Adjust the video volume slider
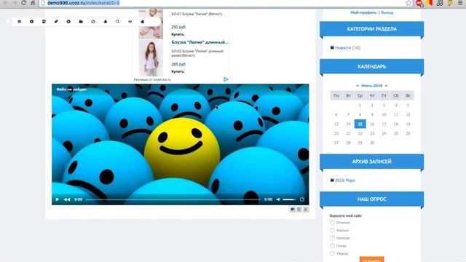Image resolution: width=466 pixels, height=262 pixels. pos(289,199)
